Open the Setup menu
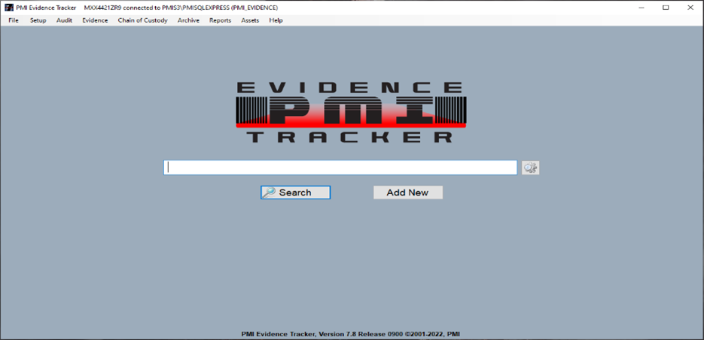This screenshot has width=704, height=340. point(38,20)
